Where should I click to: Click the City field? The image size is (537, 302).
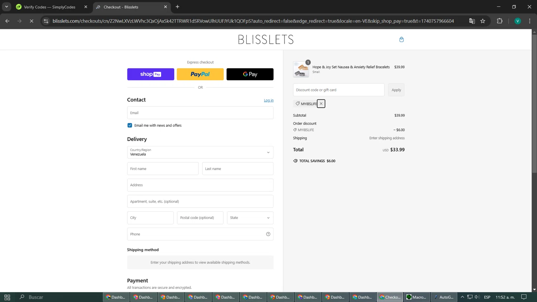(x=150, y=218)
